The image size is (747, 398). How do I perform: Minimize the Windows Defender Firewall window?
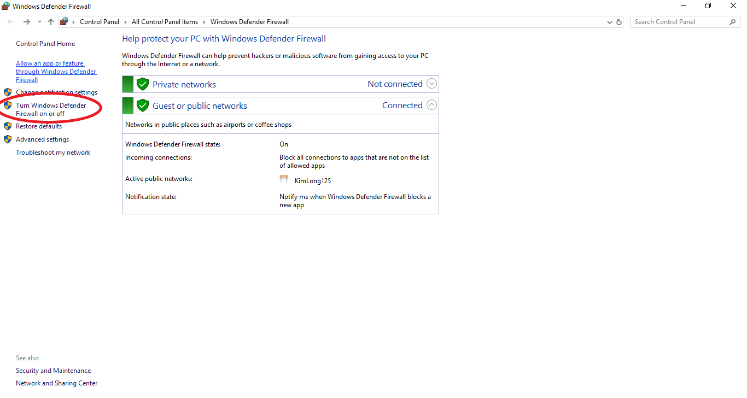(684, 6)
